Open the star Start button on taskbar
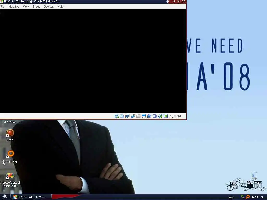267x200 pixels. [x=5, y=196]
